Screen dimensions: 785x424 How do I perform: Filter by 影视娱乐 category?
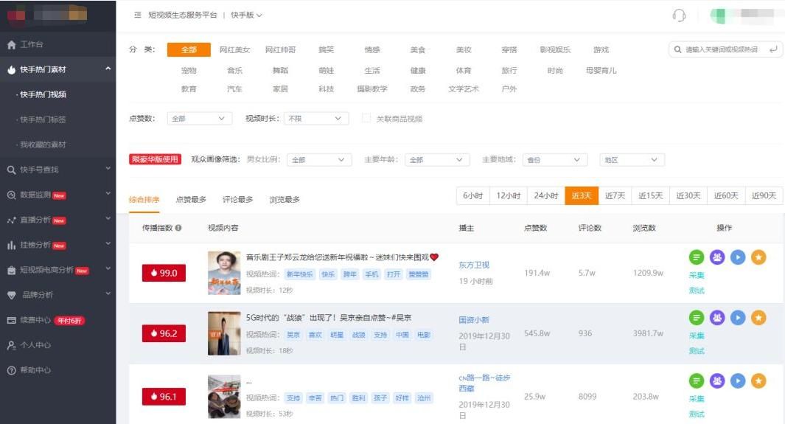(x=555, y=49)
